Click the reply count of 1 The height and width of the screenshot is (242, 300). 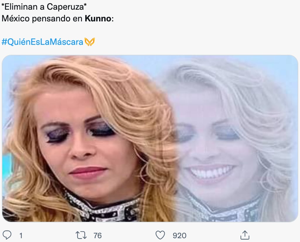tap(21, 236)
